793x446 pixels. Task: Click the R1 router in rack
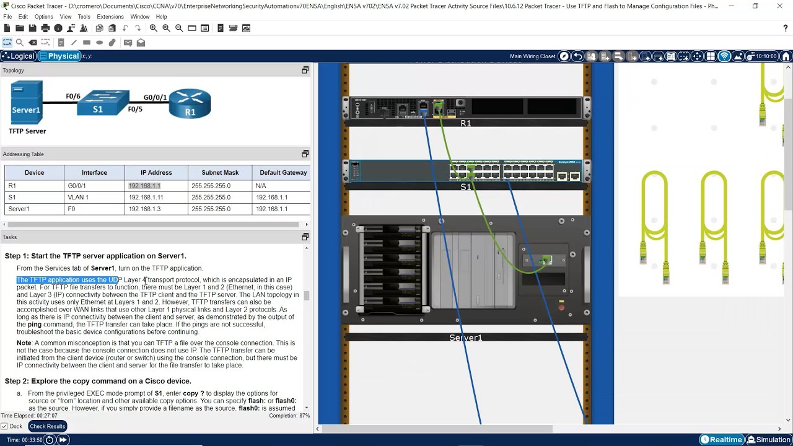465,108
